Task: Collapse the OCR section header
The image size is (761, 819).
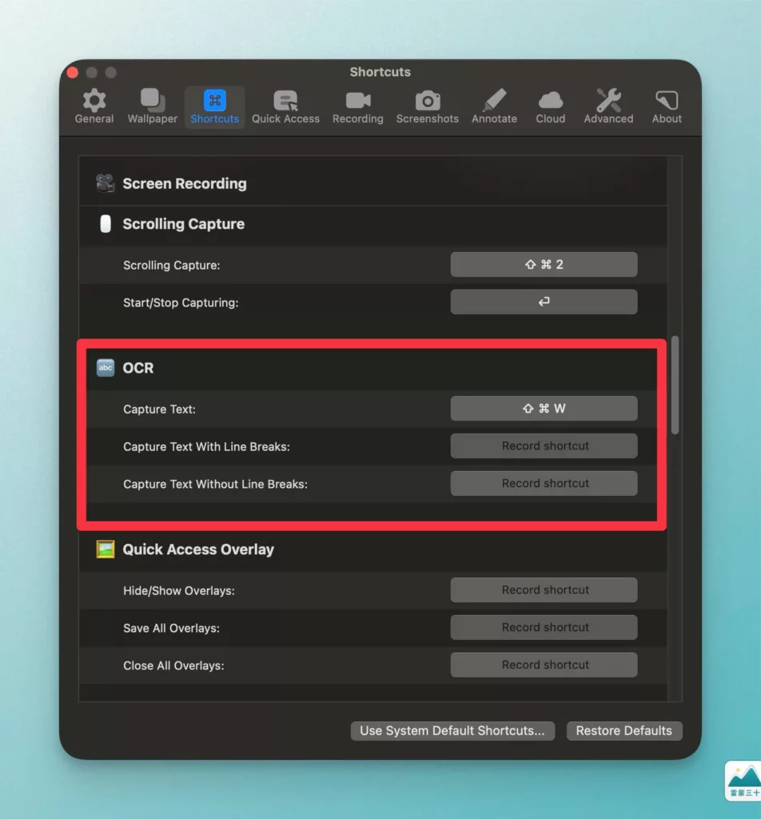Action: [371, 368]
